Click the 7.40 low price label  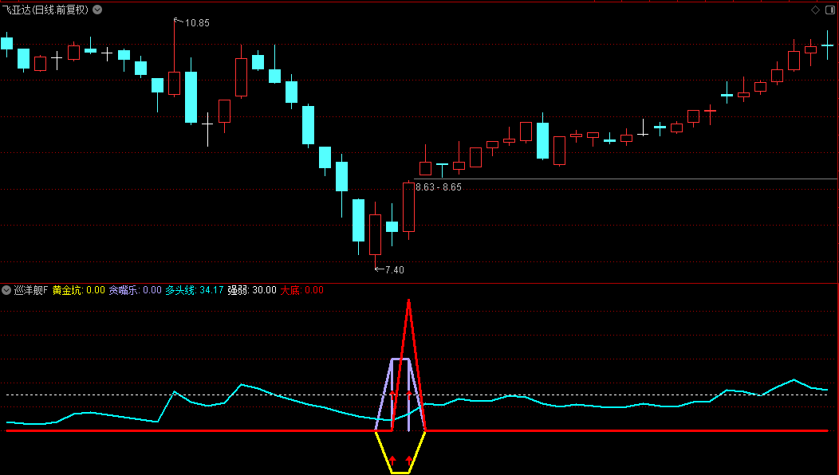[x=394, y=269]
